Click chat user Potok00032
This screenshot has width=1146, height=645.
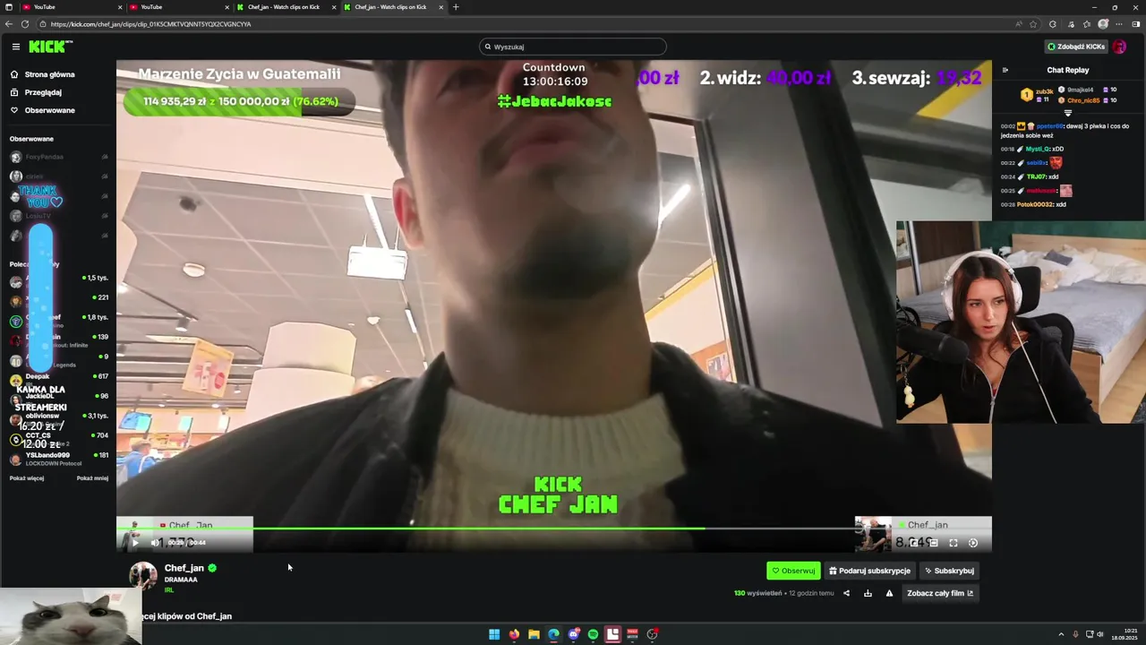coord(1034,204)
